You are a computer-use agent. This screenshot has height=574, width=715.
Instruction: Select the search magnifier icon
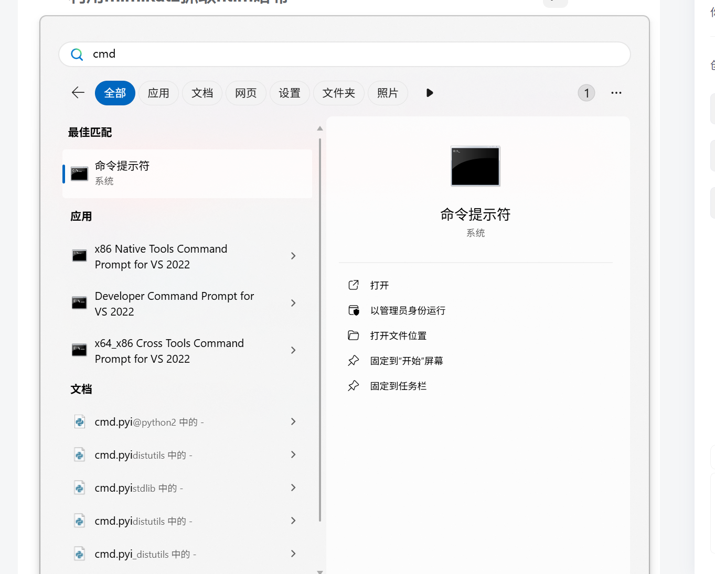pyautogui.click(x=77, y=54)
